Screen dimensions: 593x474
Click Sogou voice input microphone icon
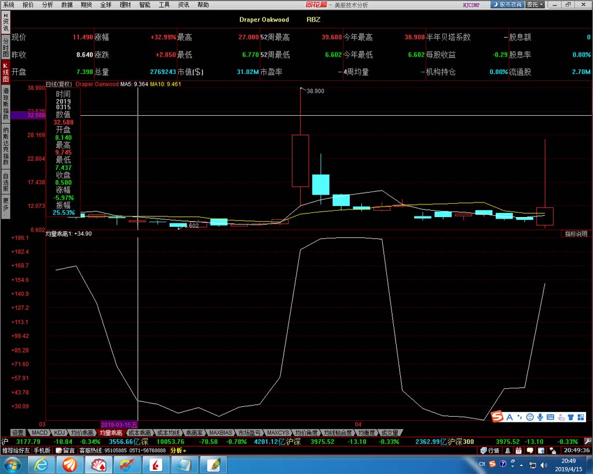coord(540,417)
